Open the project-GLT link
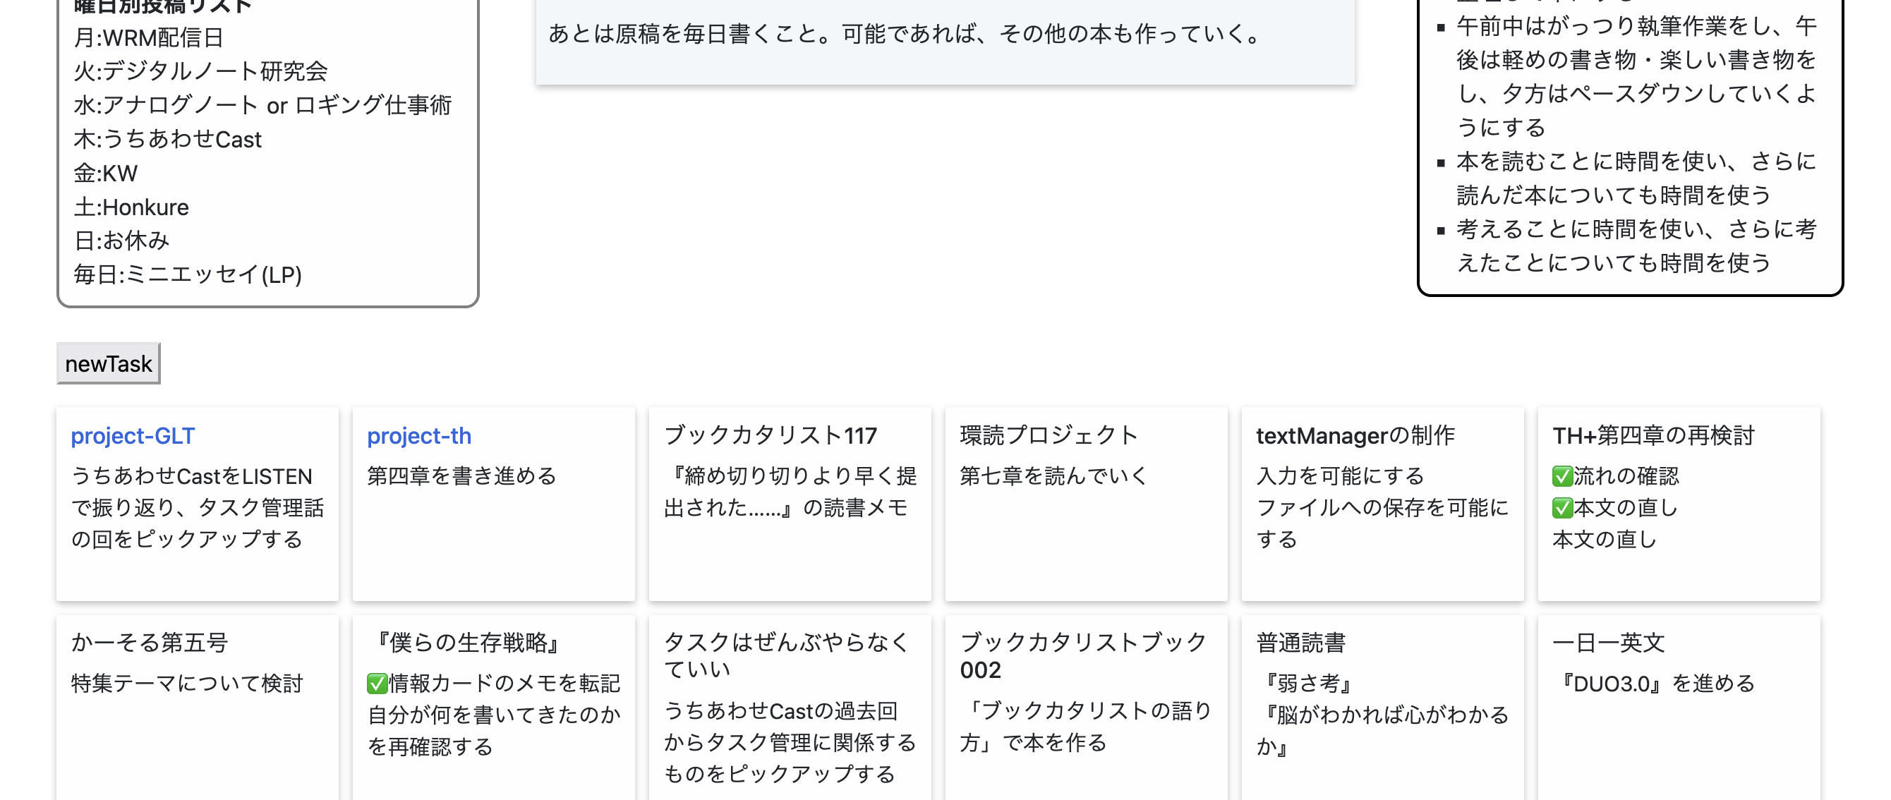 pos(133,436)
